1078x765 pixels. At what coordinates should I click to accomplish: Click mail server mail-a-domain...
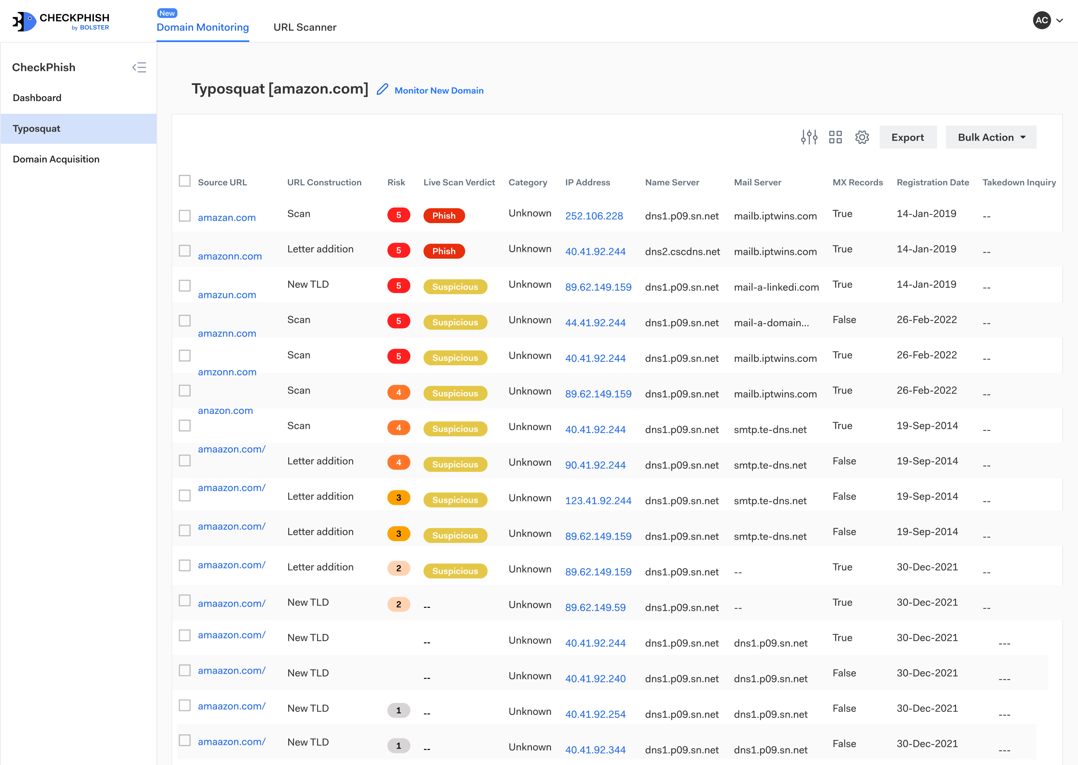(771, 323)
